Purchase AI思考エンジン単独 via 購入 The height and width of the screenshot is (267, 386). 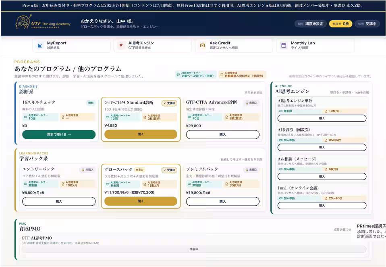[x=322, y=119]
